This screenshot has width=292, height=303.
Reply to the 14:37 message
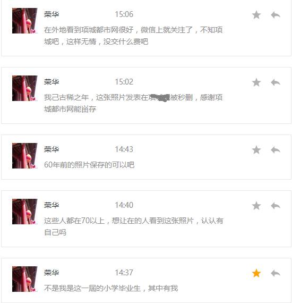[x=276, y=273]
